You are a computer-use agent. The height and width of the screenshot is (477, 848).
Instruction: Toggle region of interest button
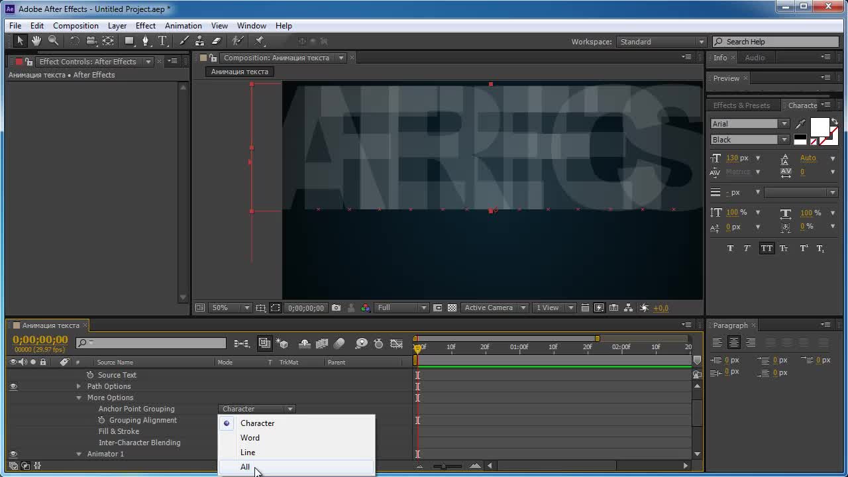pos(437,308)
